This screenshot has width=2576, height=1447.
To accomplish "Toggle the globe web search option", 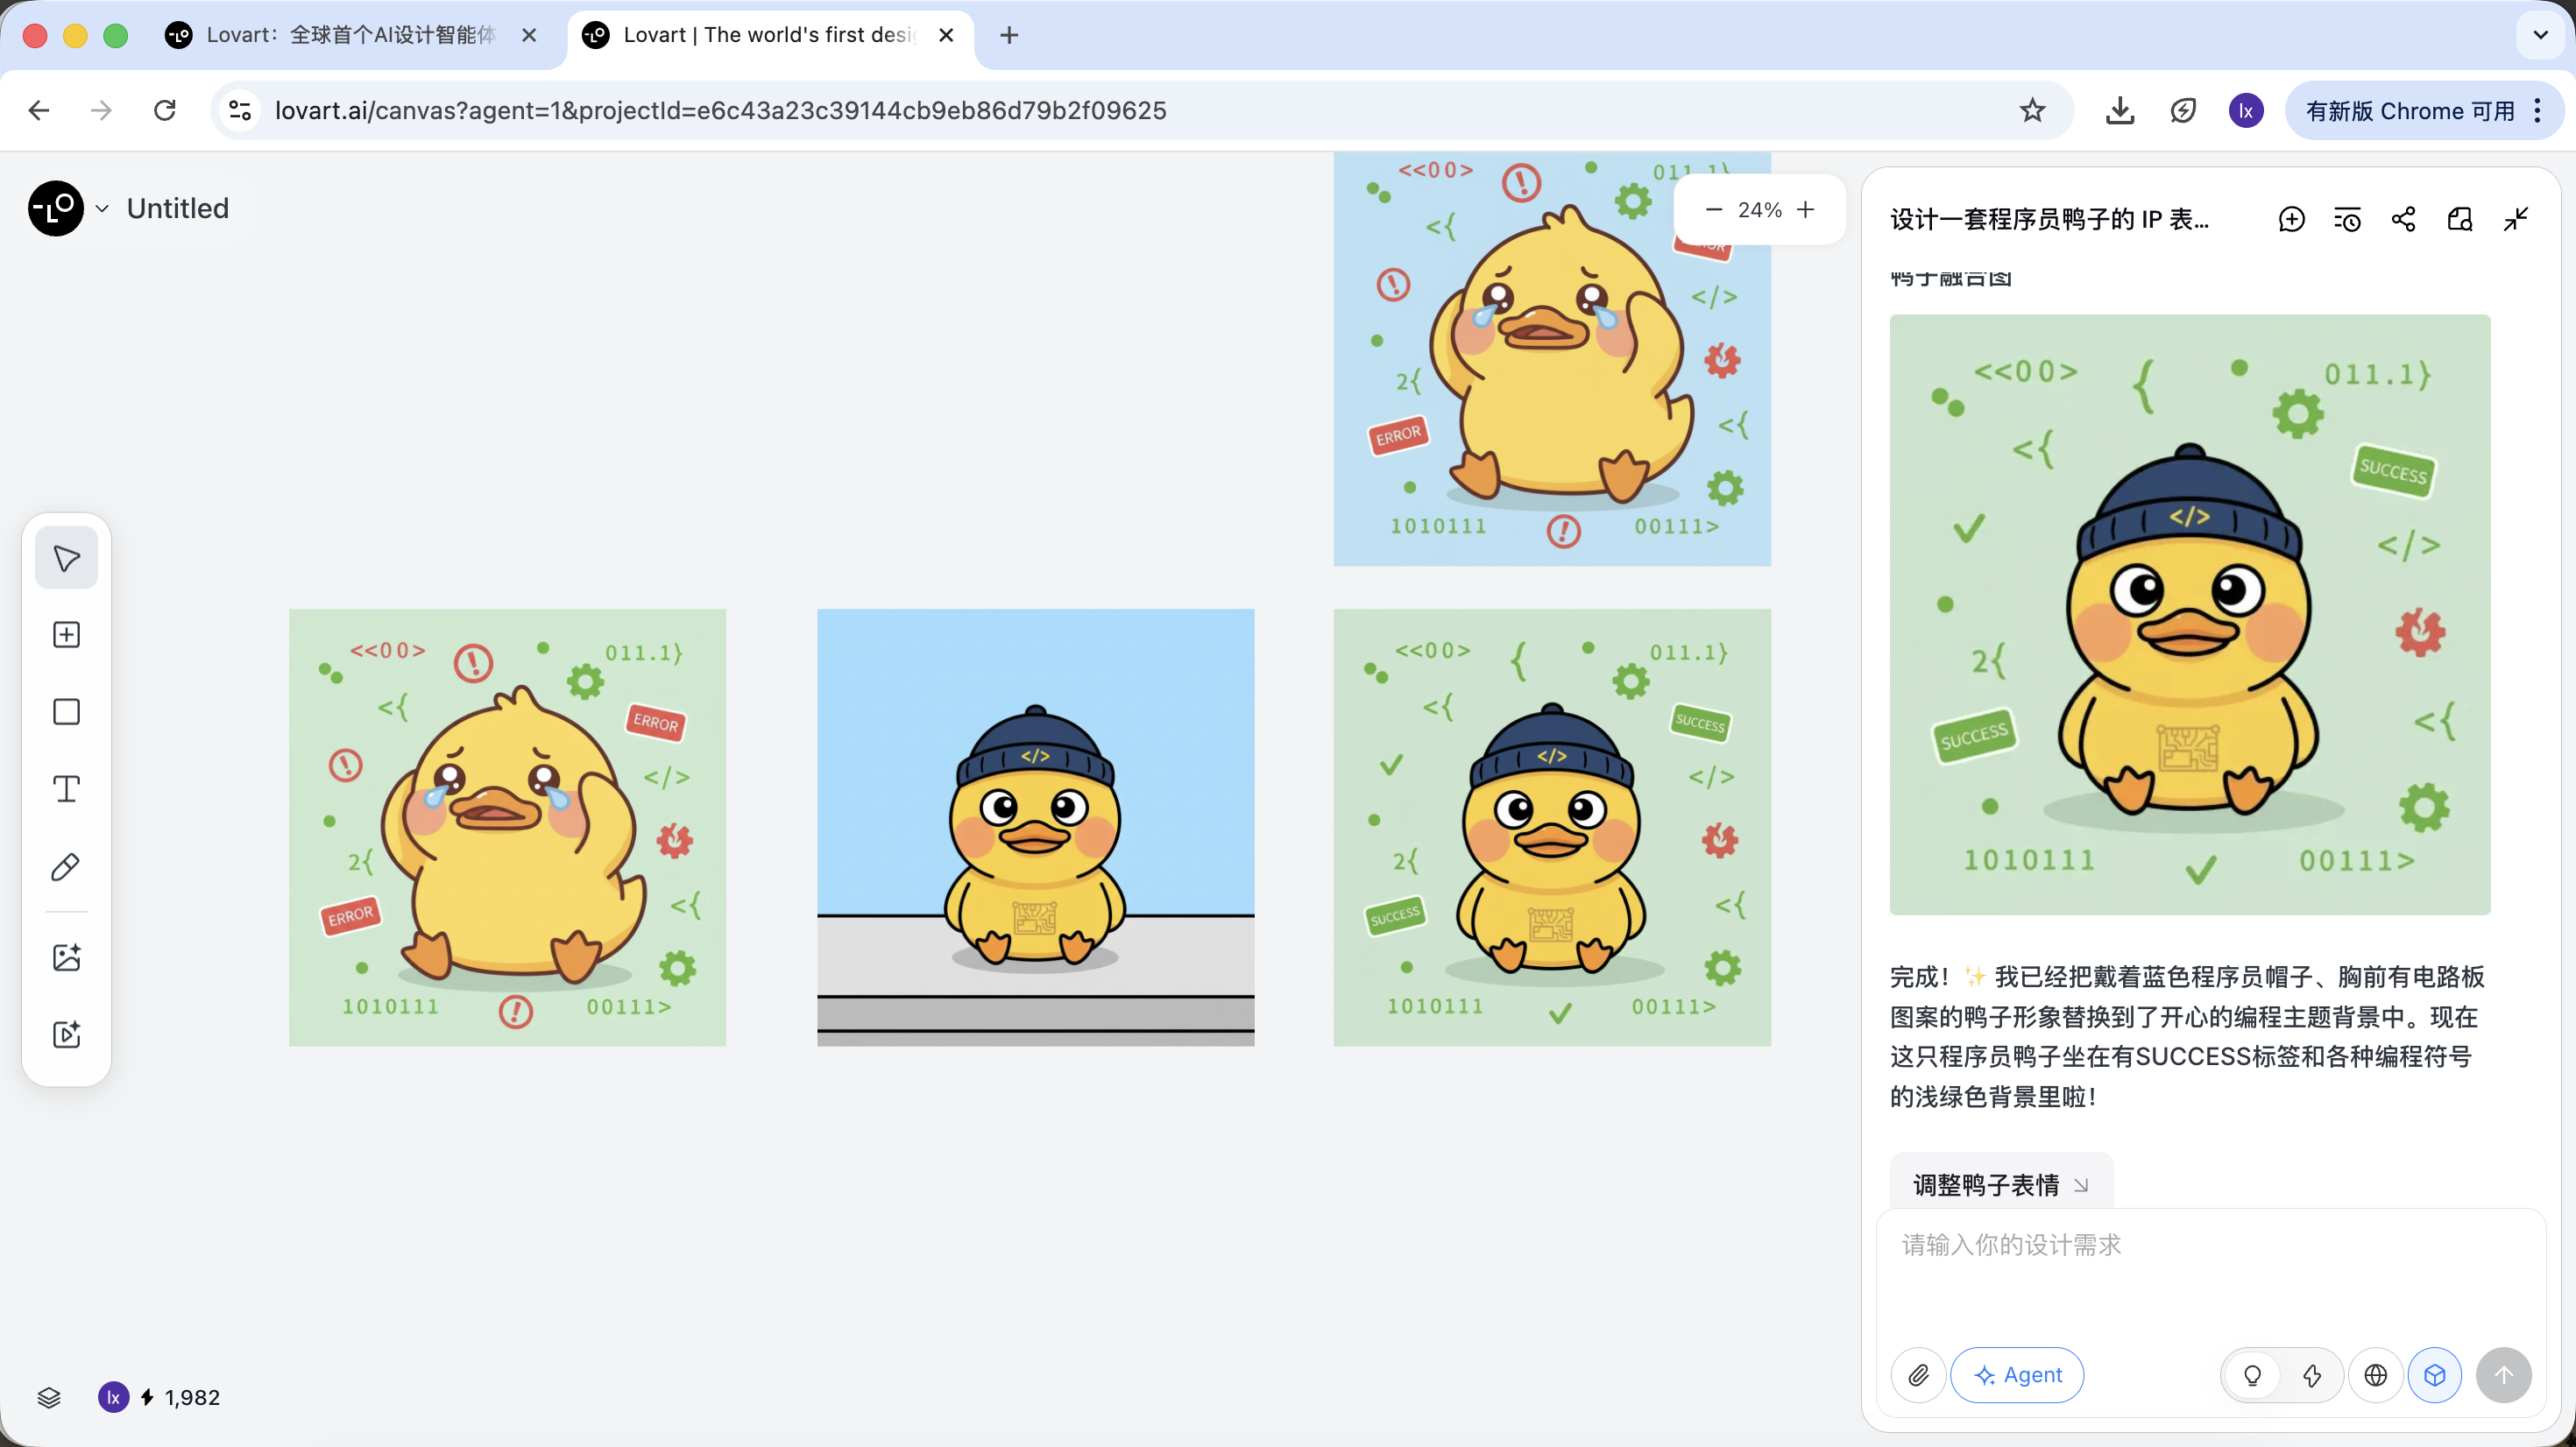I will (x=2375, y=1375).
